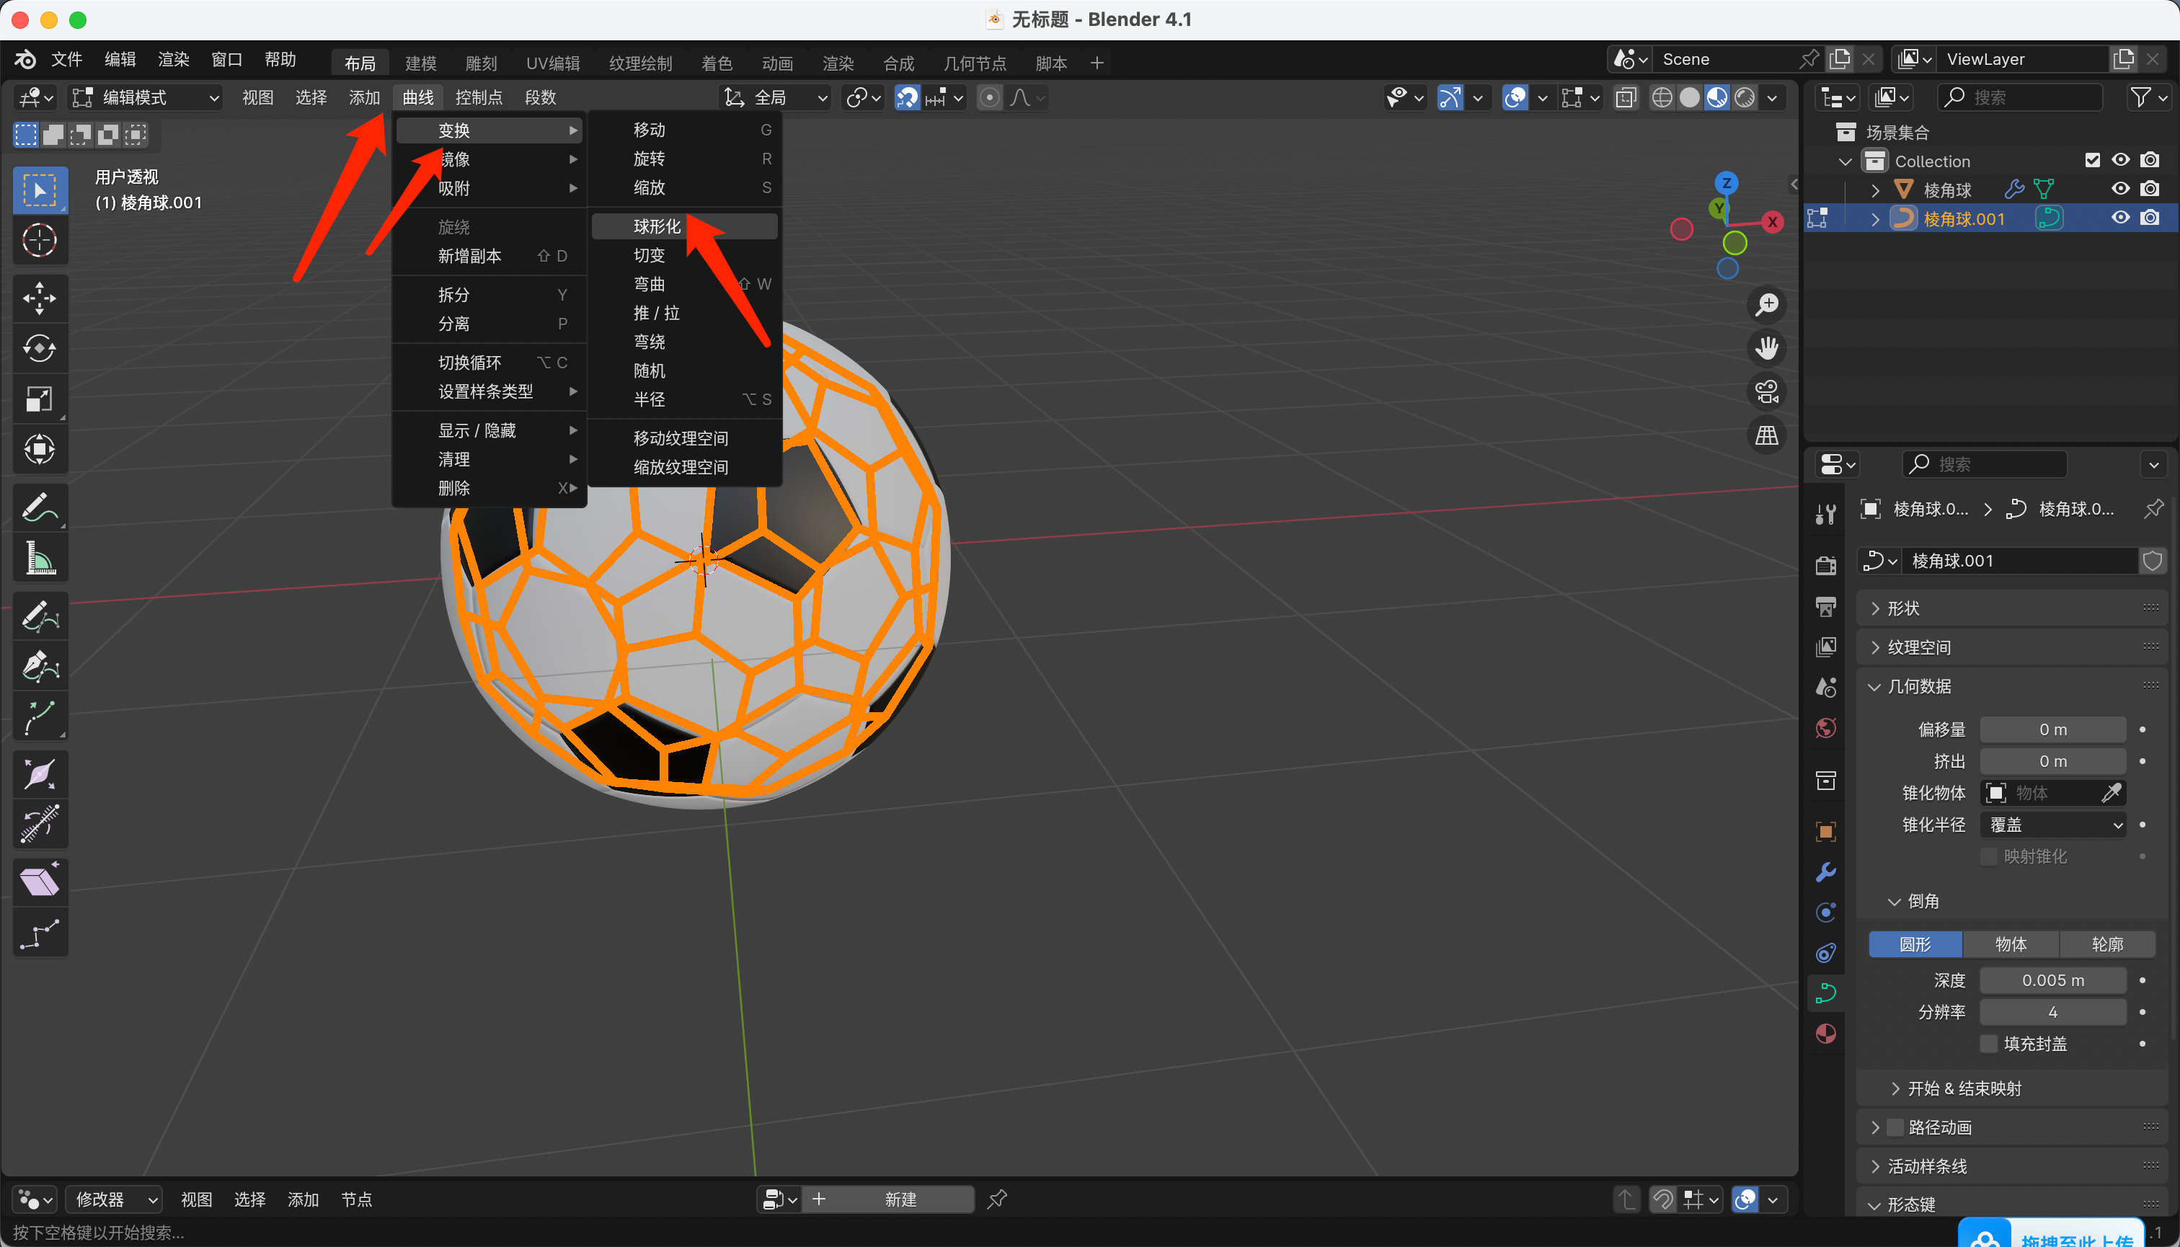This screenshot has width=2180, height=1247.
Task: Hide 棱角球.001 in viewport
Action: point(2120,218)
